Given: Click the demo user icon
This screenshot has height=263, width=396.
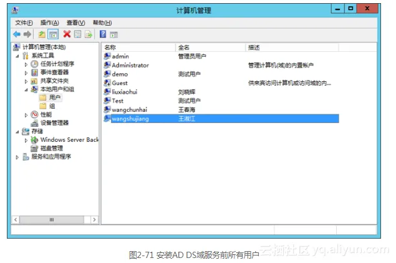Looking at the screenshot, I should pyautogui.click(x=107, y=74).
